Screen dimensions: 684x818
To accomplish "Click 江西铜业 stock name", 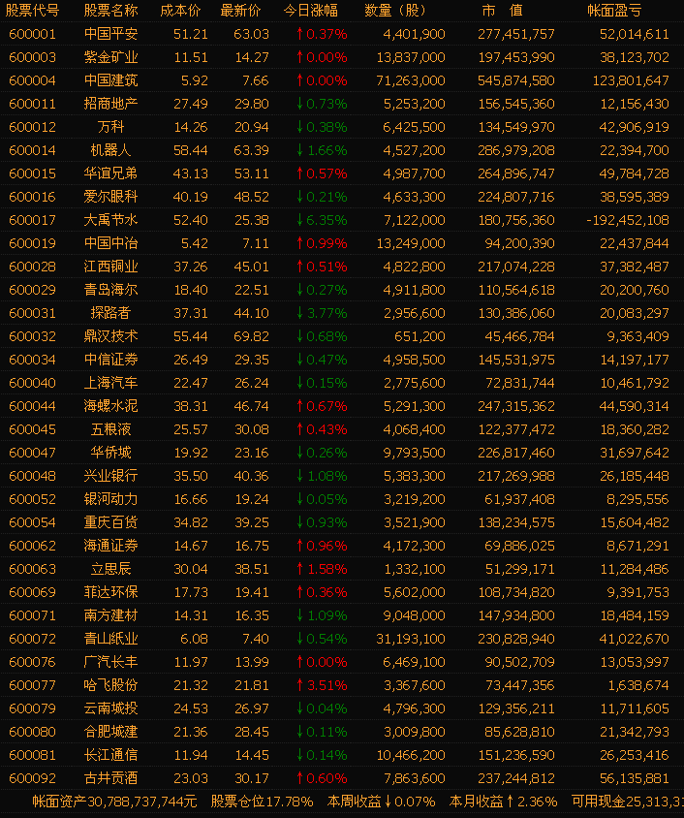I will (x=111, y=267).
